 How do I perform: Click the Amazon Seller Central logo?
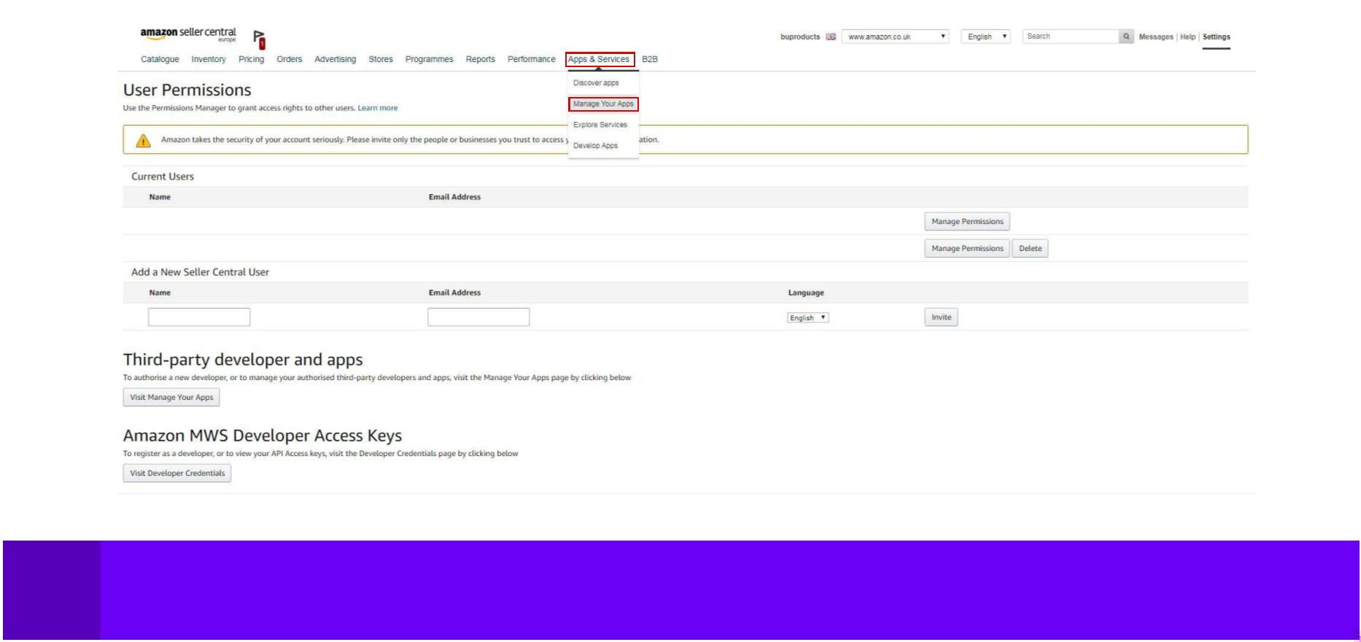pos(188,34)
